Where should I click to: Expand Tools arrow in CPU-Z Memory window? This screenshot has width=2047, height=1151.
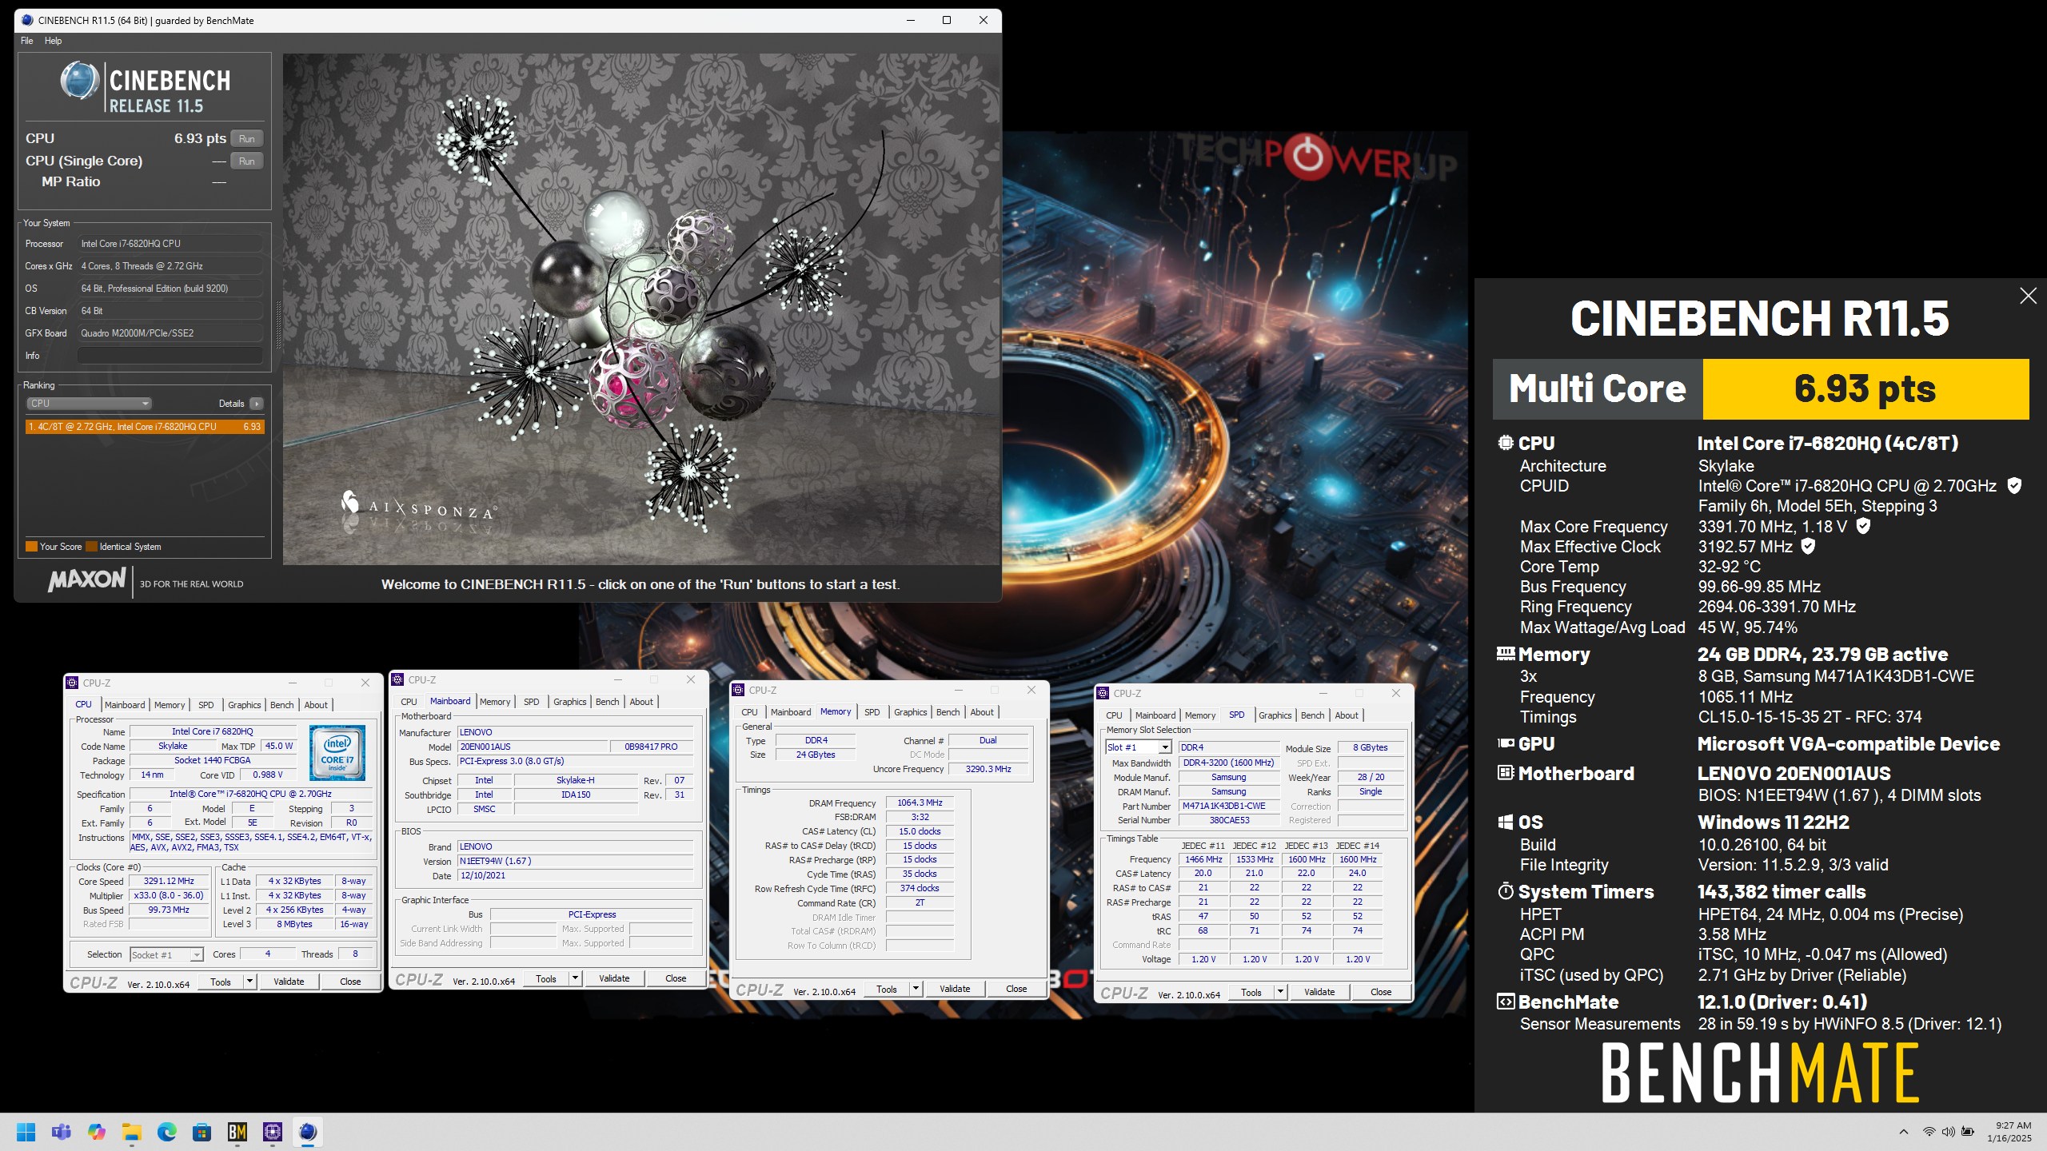tap(916, 989)
